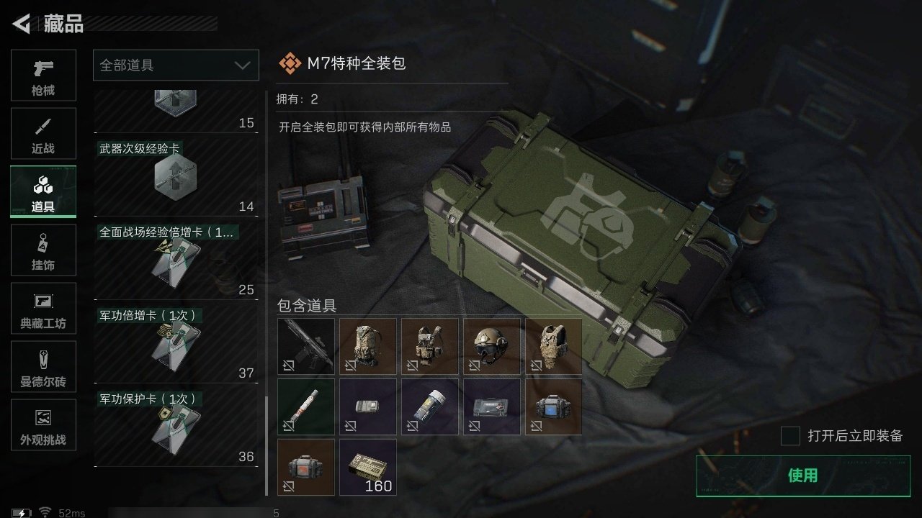Expand the 全部道具 filter dropdown
The width and height of the screenshot is (922, 518).
(176, 65)
